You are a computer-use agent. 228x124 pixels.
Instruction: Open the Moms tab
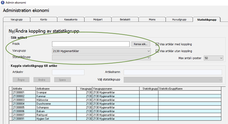[x=152, y=20]
